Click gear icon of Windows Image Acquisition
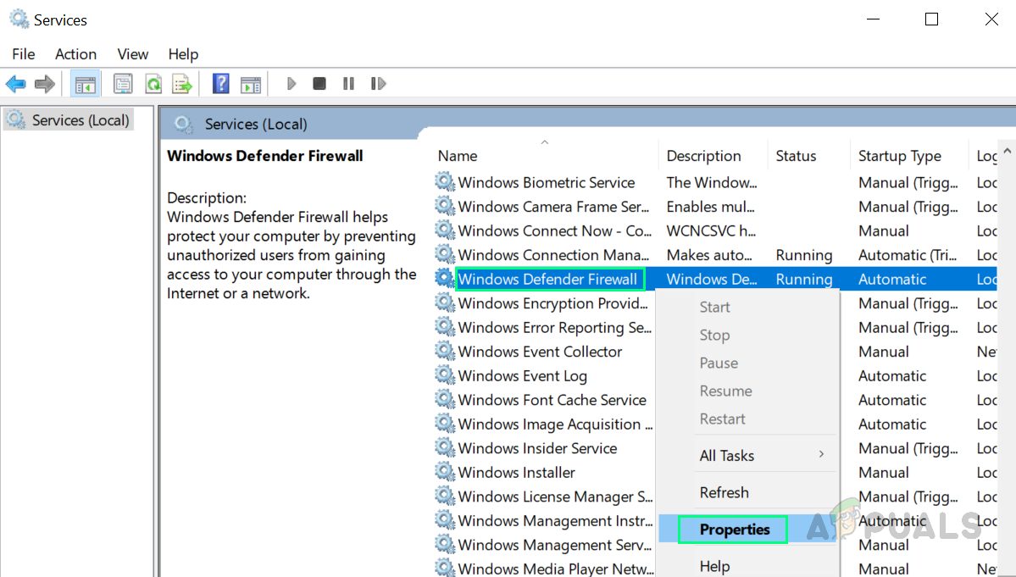This screenshot has height=577, width=1016. pyautogui.click(x=445, y=424)
